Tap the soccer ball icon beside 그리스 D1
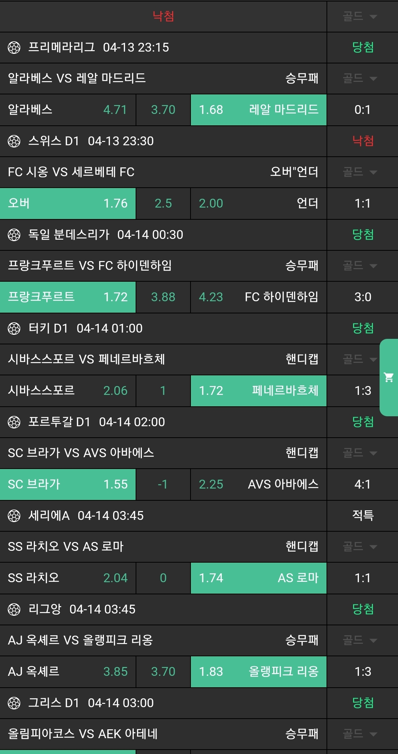The height and width of the screenshot is (754, 398). tap(14, 703)
